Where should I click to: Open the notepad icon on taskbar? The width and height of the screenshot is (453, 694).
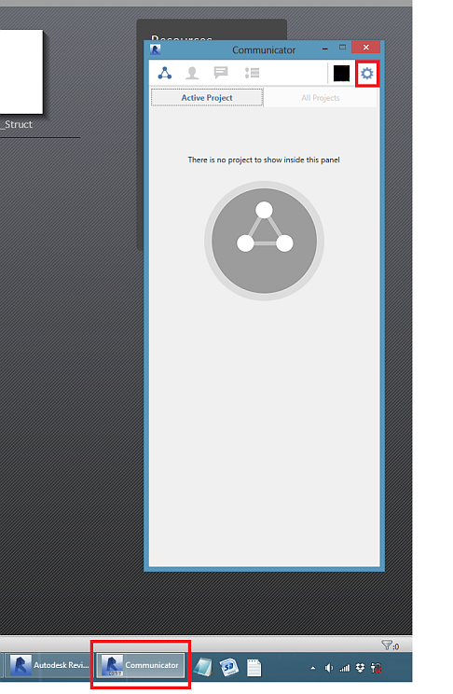(x=203, y=667)
